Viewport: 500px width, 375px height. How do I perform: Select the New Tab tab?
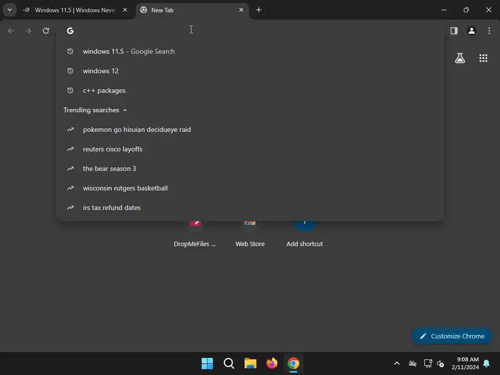(x=191, y=10)
